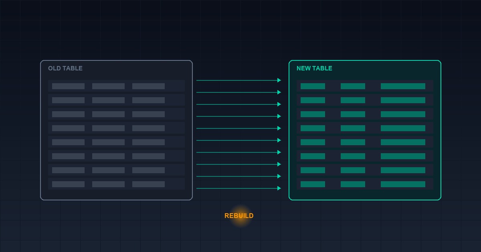481x252 pixels.
Task: Click third gray cell in old table's fifth row
Action: pos(148,142)
